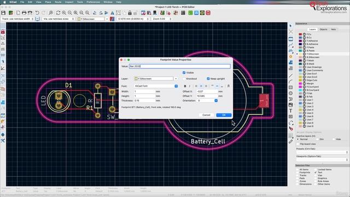Click the Zoom Out icon in the toolbar

[70, 13]
